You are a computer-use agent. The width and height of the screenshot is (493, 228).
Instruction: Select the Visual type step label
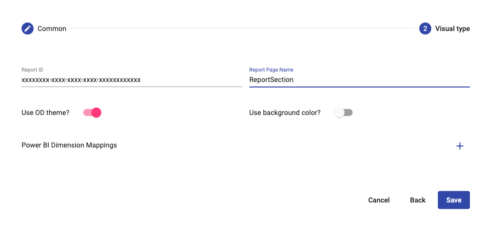(452, 28)
